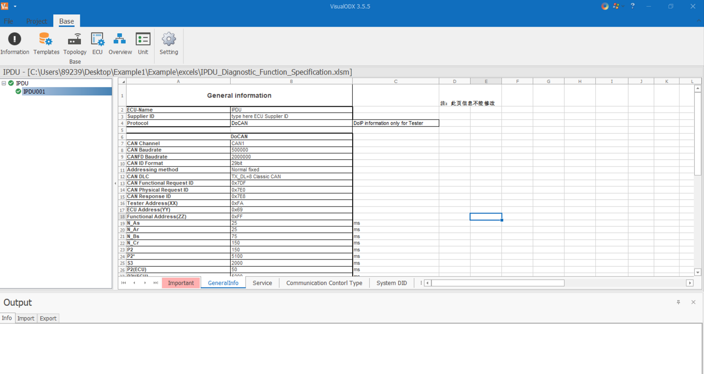
Task: Open the ECU tool
Action: click(x=97, y=44)
